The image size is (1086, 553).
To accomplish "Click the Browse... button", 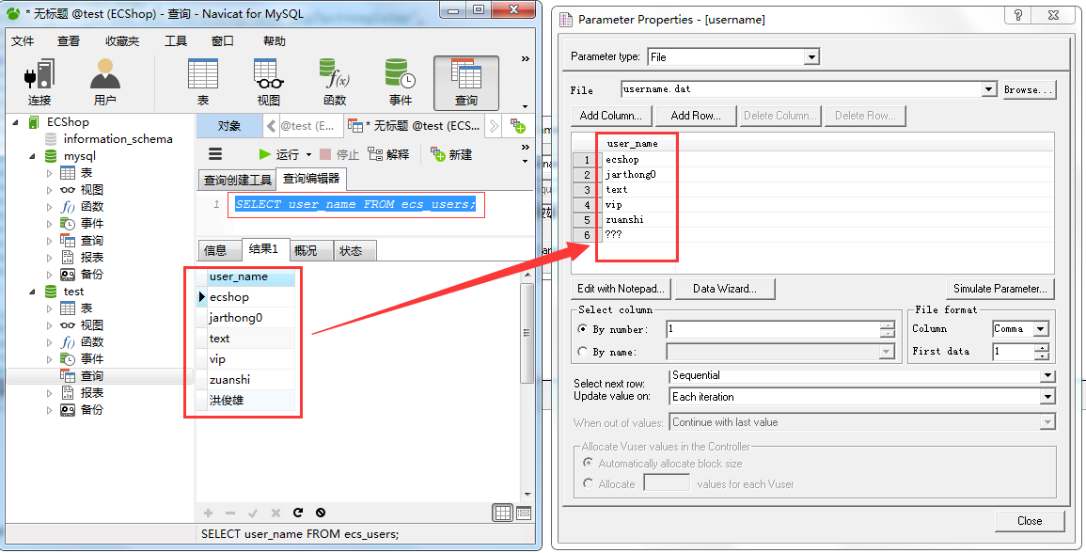I will (1029, 89).
